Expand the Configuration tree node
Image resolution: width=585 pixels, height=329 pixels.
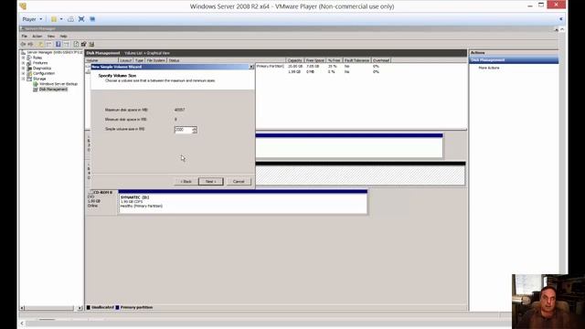(23, 73)
